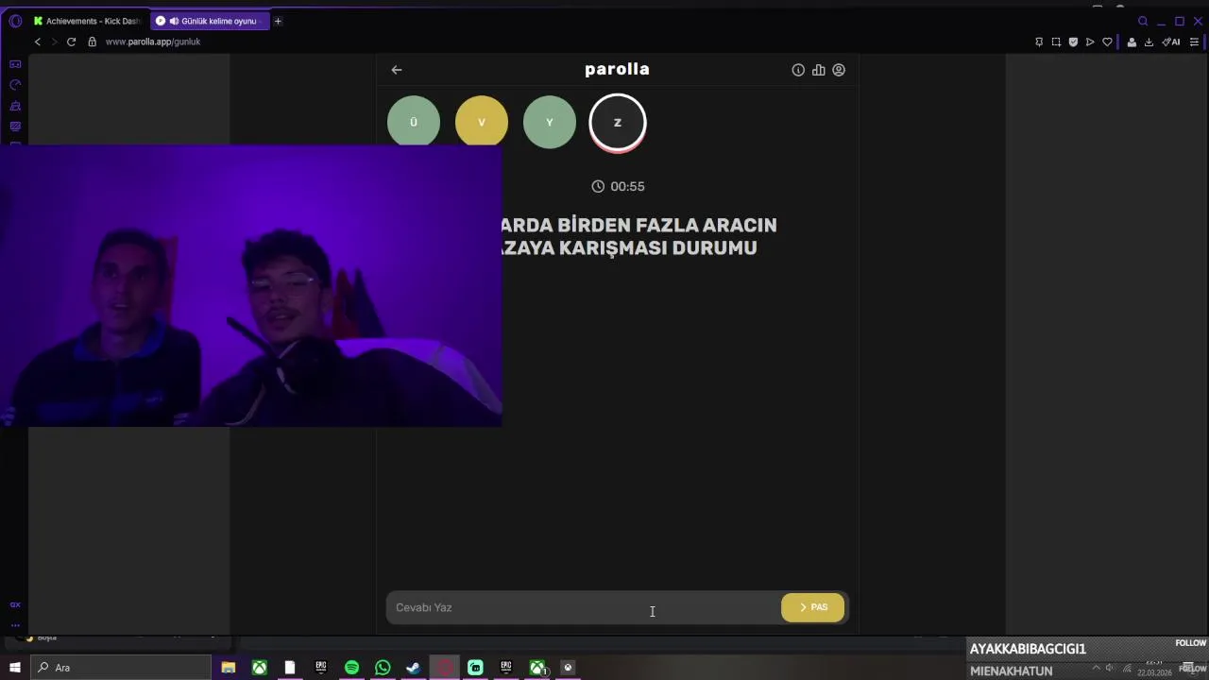Open the browser account profile icon
This screenshot has width=1209, height=680.
pos(1132,42)
